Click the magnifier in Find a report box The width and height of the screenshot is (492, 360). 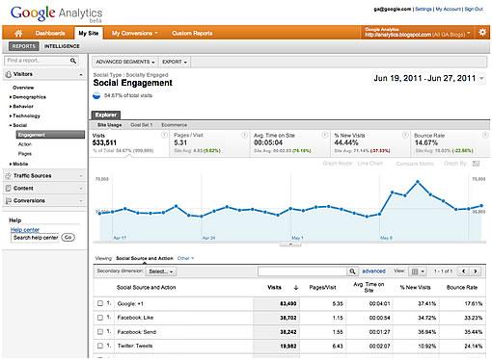tap(73, 61)
